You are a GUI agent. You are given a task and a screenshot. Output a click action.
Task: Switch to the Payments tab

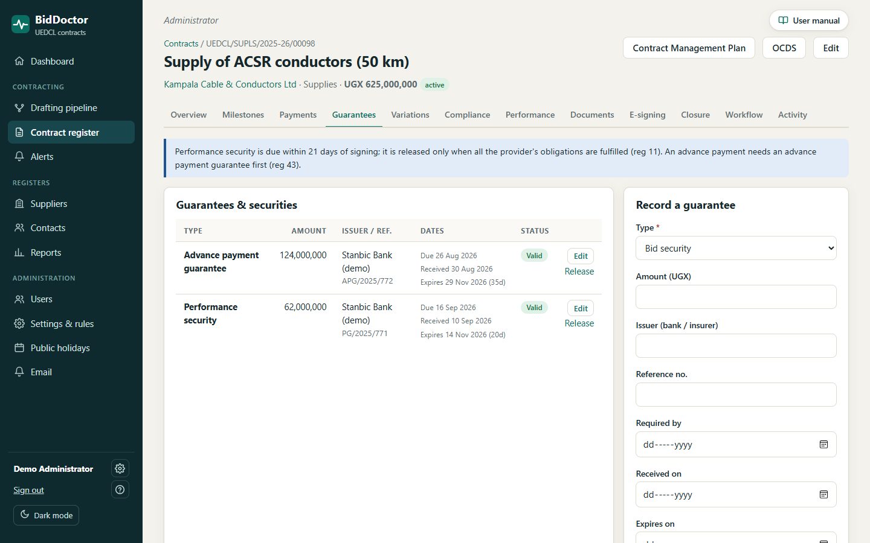(298, 115)
